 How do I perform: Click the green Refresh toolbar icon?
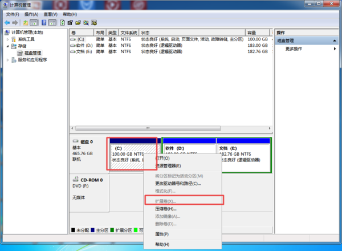tap(62, 22)
